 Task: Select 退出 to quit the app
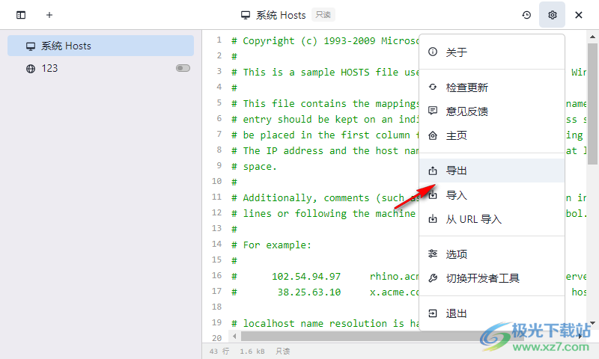point(492,313)
